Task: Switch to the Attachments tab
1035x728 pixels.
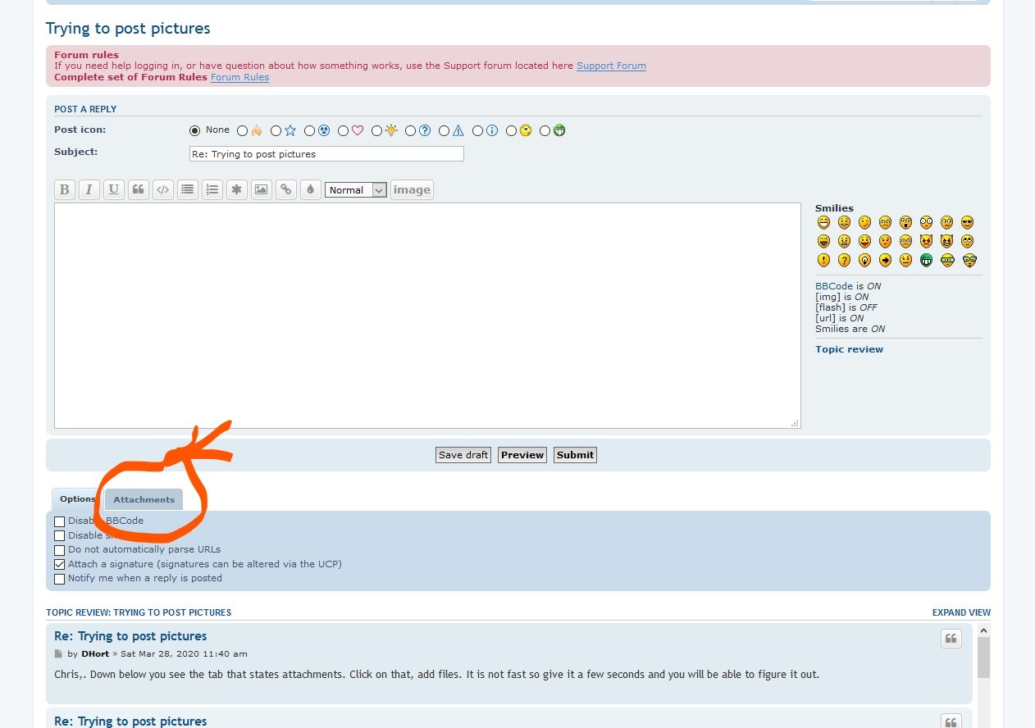Action: tap(144, 499)
